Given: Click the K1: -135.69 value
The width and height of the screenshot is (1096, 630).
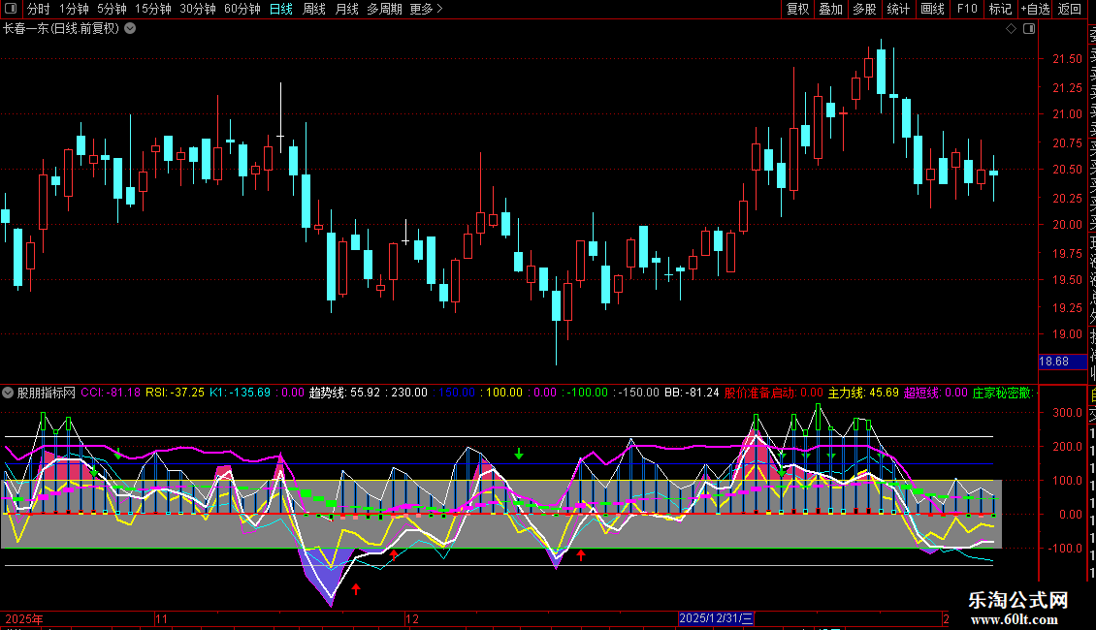Looking at the screenshot, I should coord(240,393).
